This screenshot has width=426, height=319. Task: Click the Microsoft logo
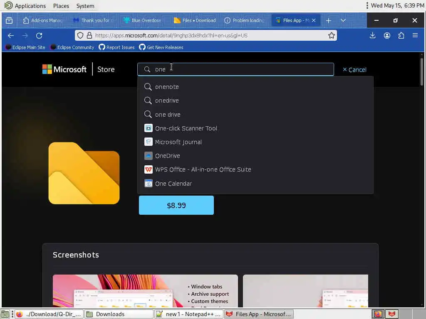coord(64,69)
